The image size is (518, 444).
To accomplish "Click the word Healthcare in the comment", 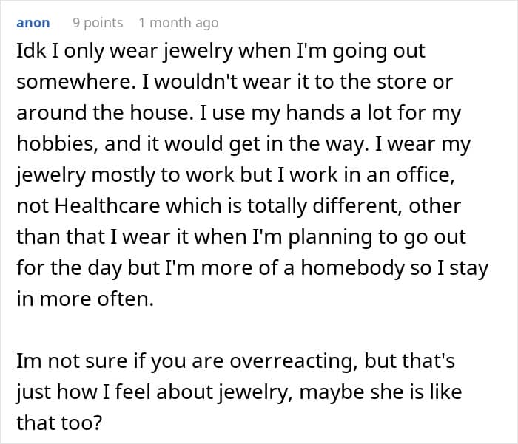I will coord(107,206).
